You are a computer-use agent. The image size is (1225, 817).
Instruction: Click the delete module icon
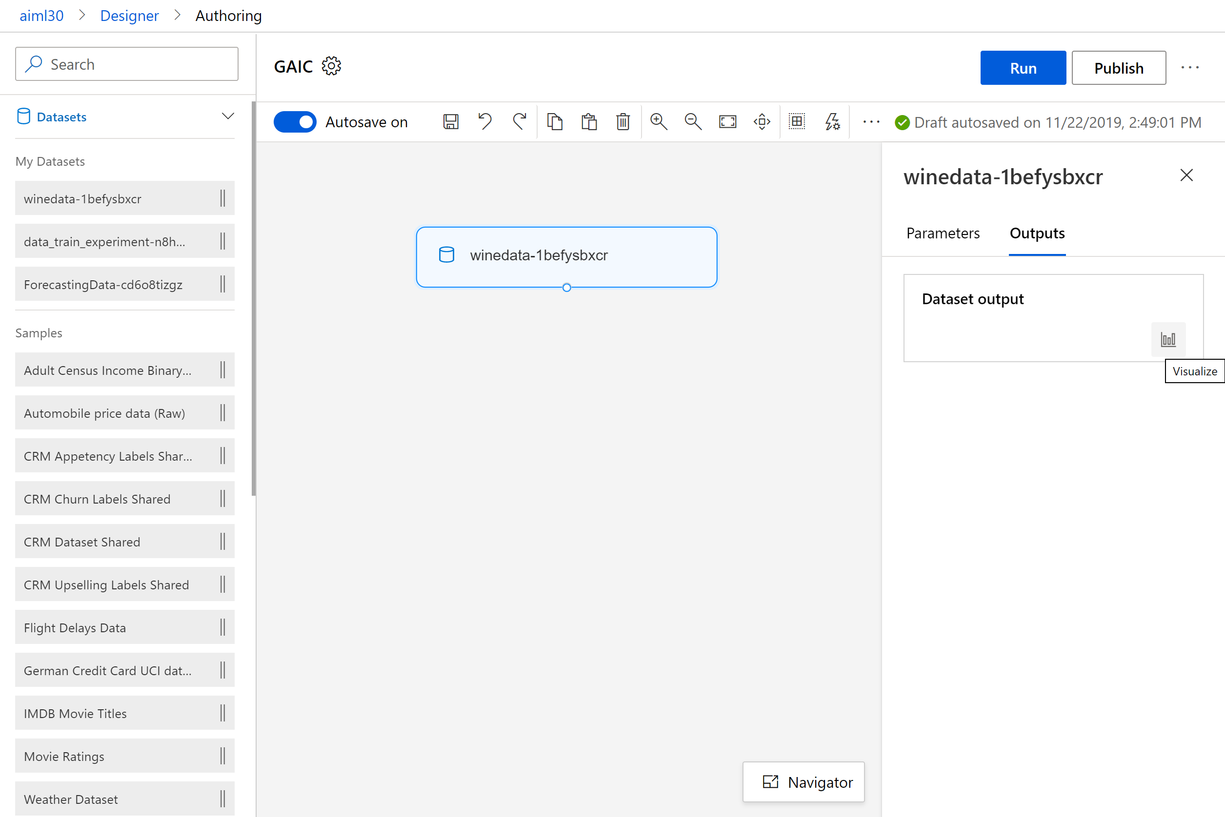622,122
